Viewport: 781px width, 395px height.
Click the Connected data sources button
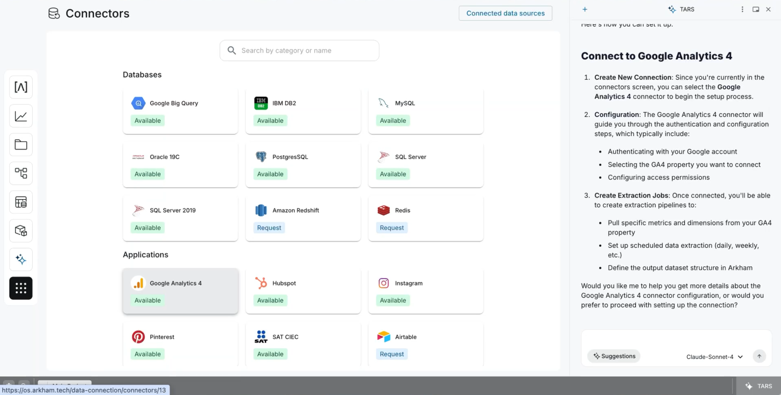pos(505,13)
